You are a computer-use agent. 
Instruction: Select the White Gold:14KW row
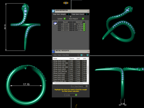click(x=70, y=65)
